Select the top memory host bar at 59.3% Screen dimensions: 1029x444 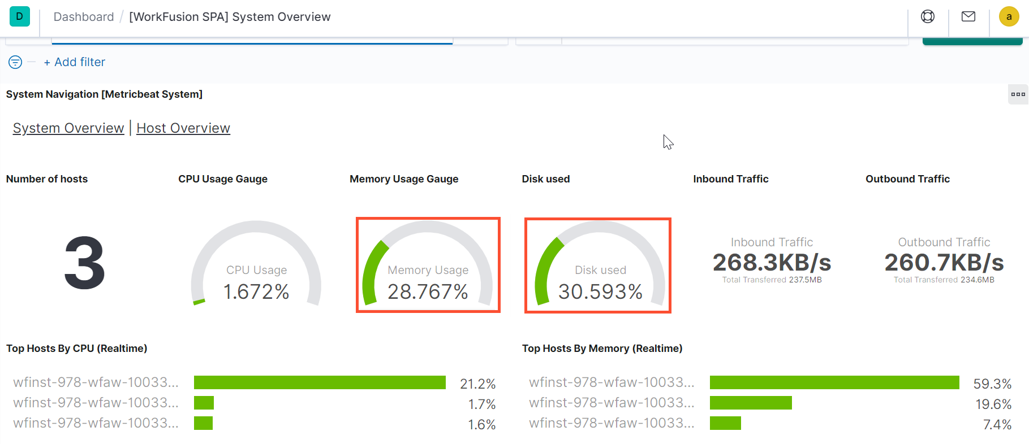pyautogui.click(x=834, y=382)
